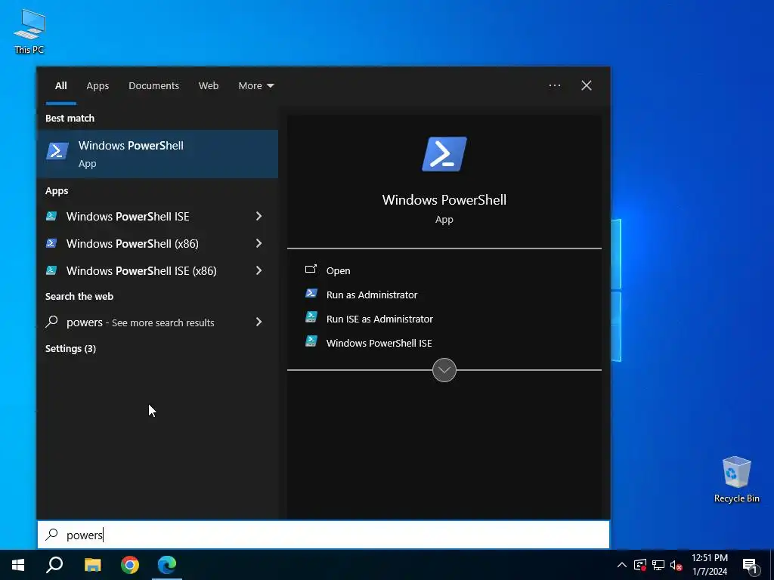Expand Windows PowerShell (x86) result arrow

click(259, 243)
